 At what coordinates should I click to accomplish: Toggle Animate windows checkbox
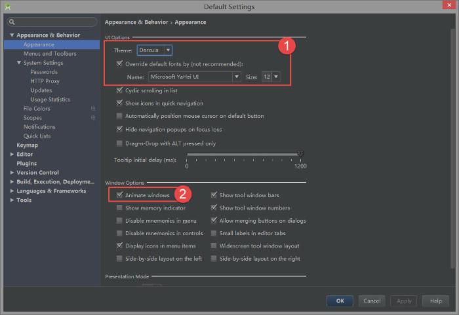tap(119, 195)
